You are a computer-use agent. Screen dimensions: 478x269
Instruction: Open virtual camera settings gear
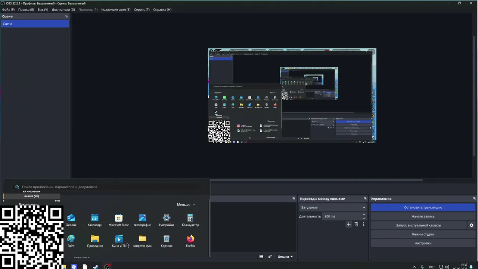pos(471,225)
